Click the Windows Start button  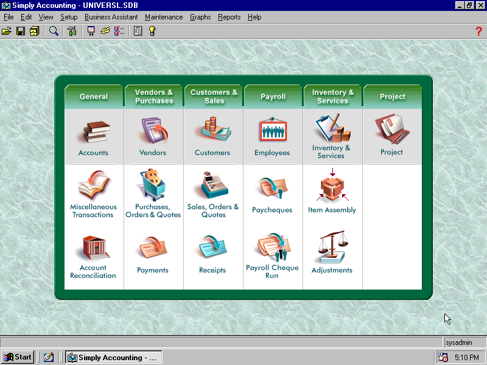tap(18, 357)
